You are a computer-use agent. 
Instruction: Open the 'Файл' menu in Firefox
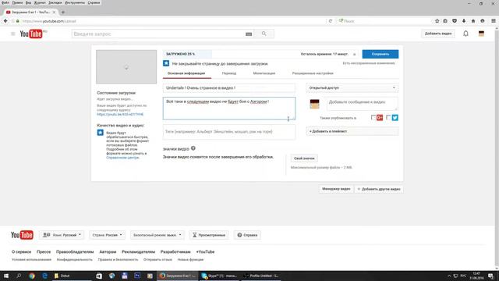(5, 2)
